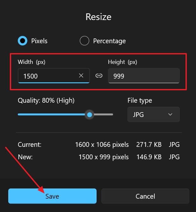Viewport: 196px width, 212px height.
Task: Click the Height input showing 999
Action: (x=144, y=76)
